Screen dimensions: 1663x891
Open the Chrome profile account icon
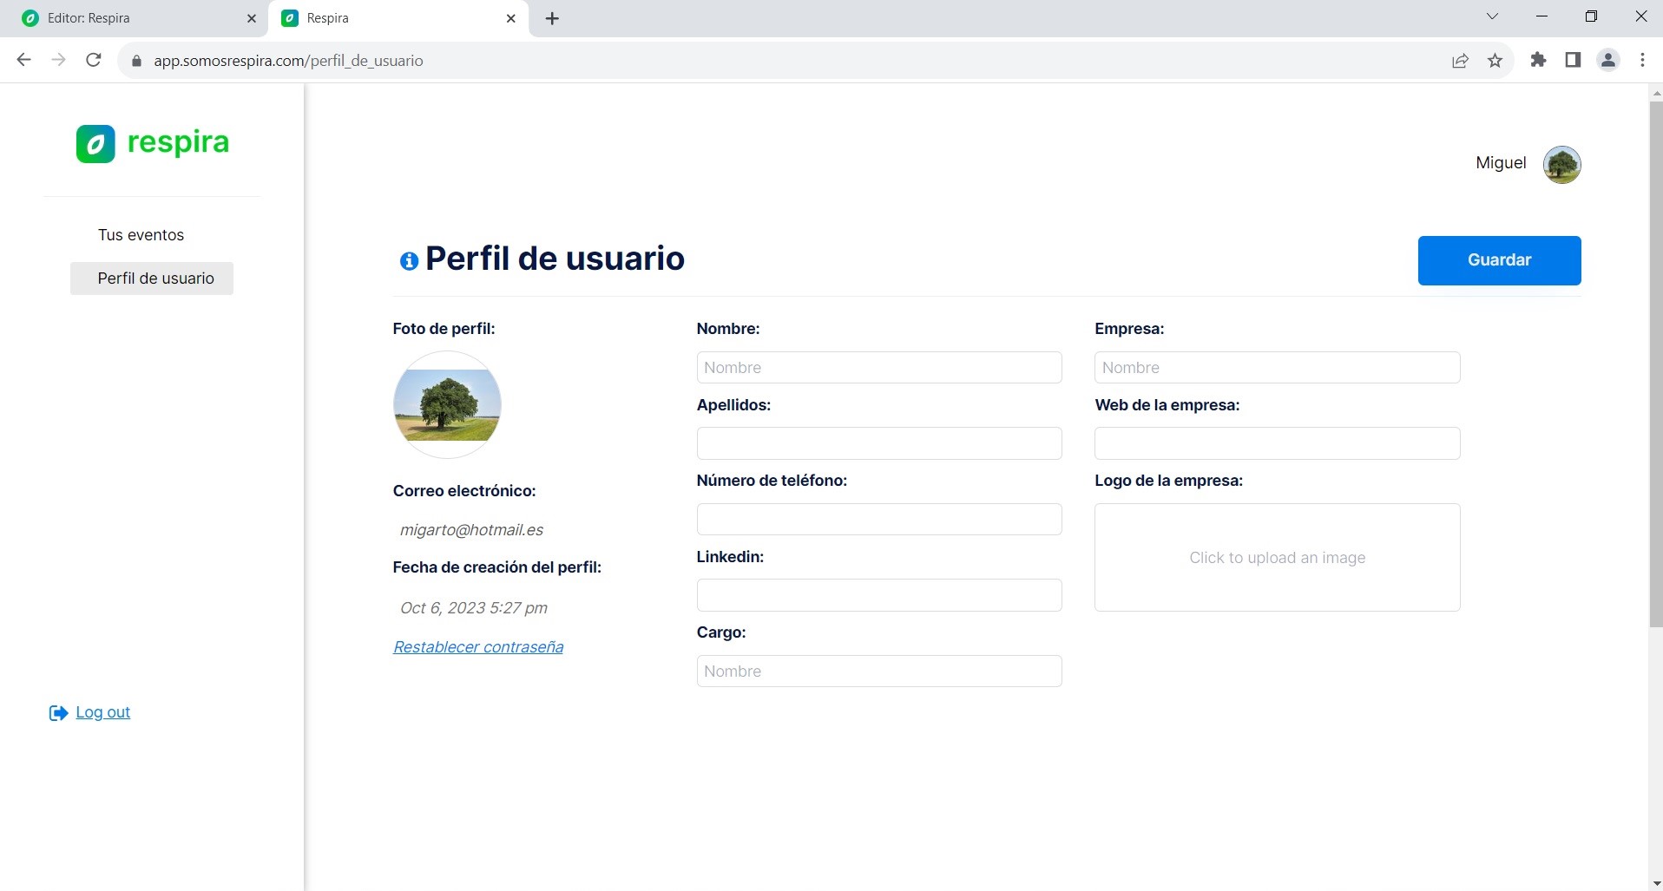pyautogui.click(x=1608, y=60)
